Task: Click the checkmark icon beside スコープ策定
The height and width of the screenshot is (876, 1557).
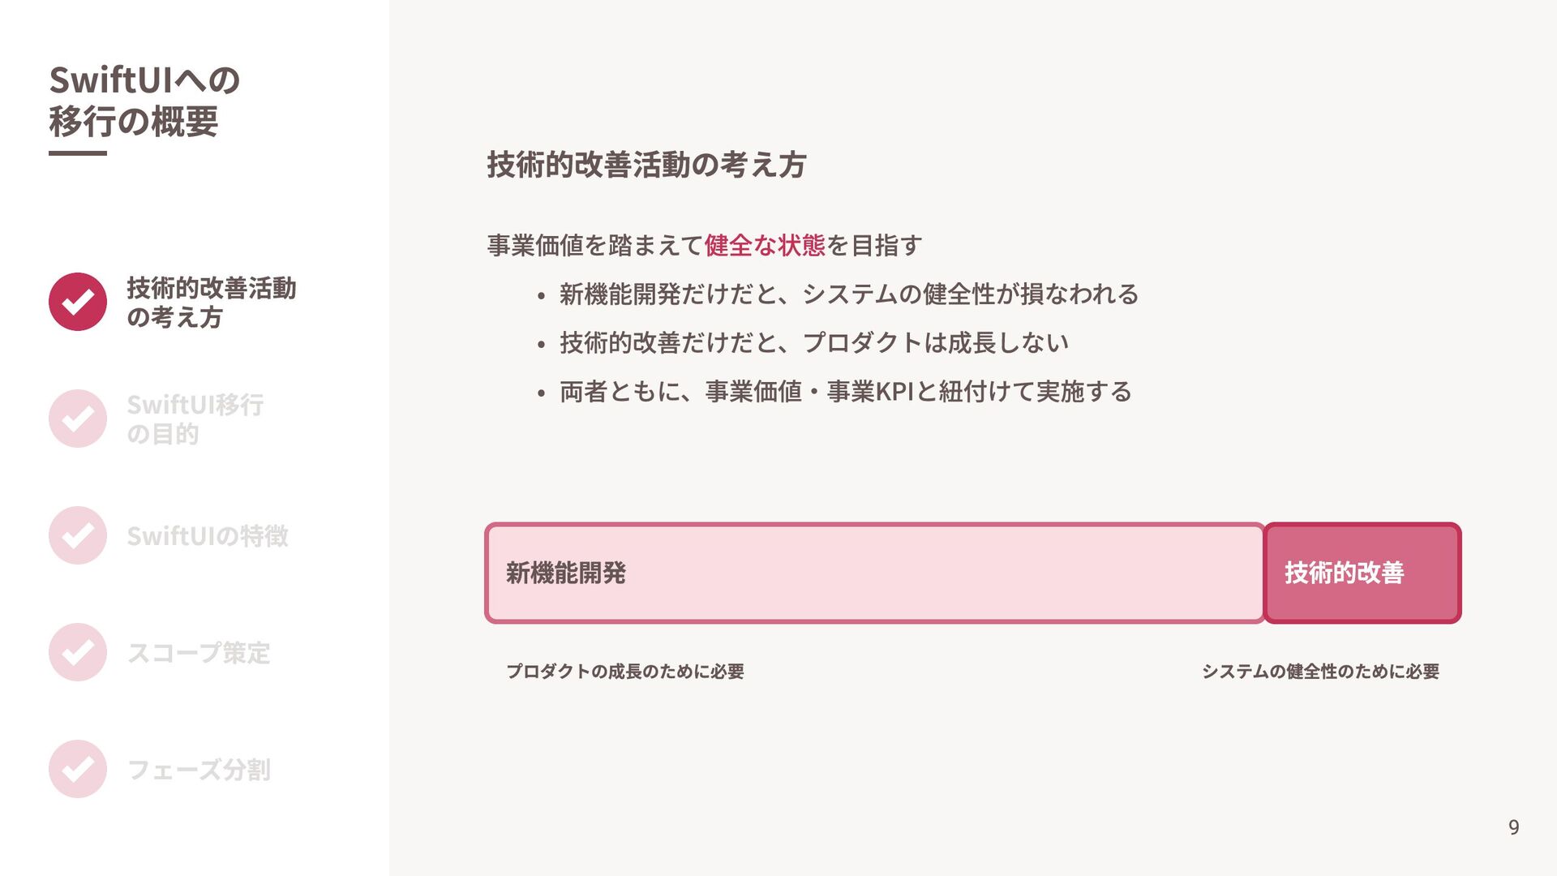Action: [78, 652]
